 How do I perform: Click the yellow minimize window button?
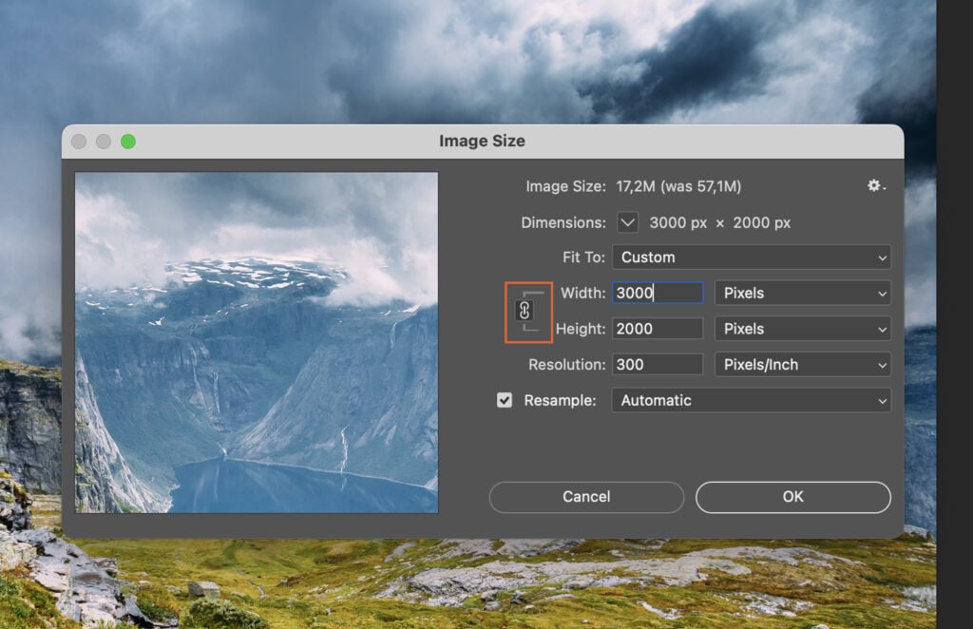pyautogui.click(x=103, y=140)
